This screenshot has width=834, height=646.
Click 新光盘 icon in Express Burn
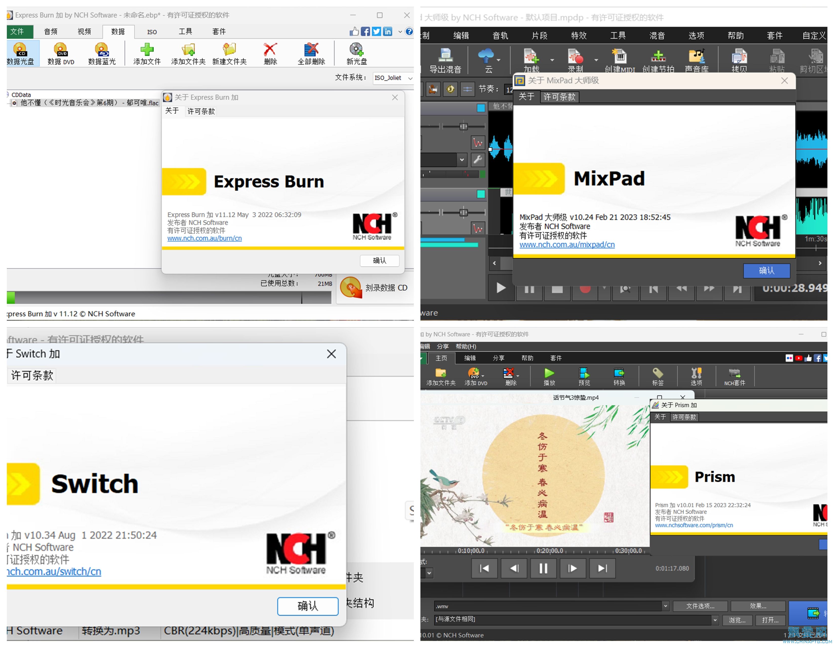(x=357, y=54)
